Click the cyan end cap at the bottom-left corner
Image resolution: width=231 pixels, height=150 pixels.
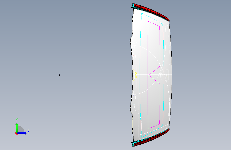[x=133, y=144]
